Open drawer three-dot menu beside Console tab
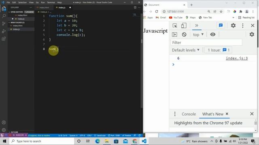 click(175, 114)
